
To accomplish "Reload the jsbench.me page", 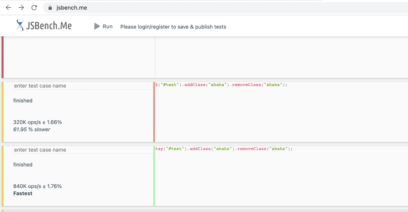I will [x=34, y=8].
